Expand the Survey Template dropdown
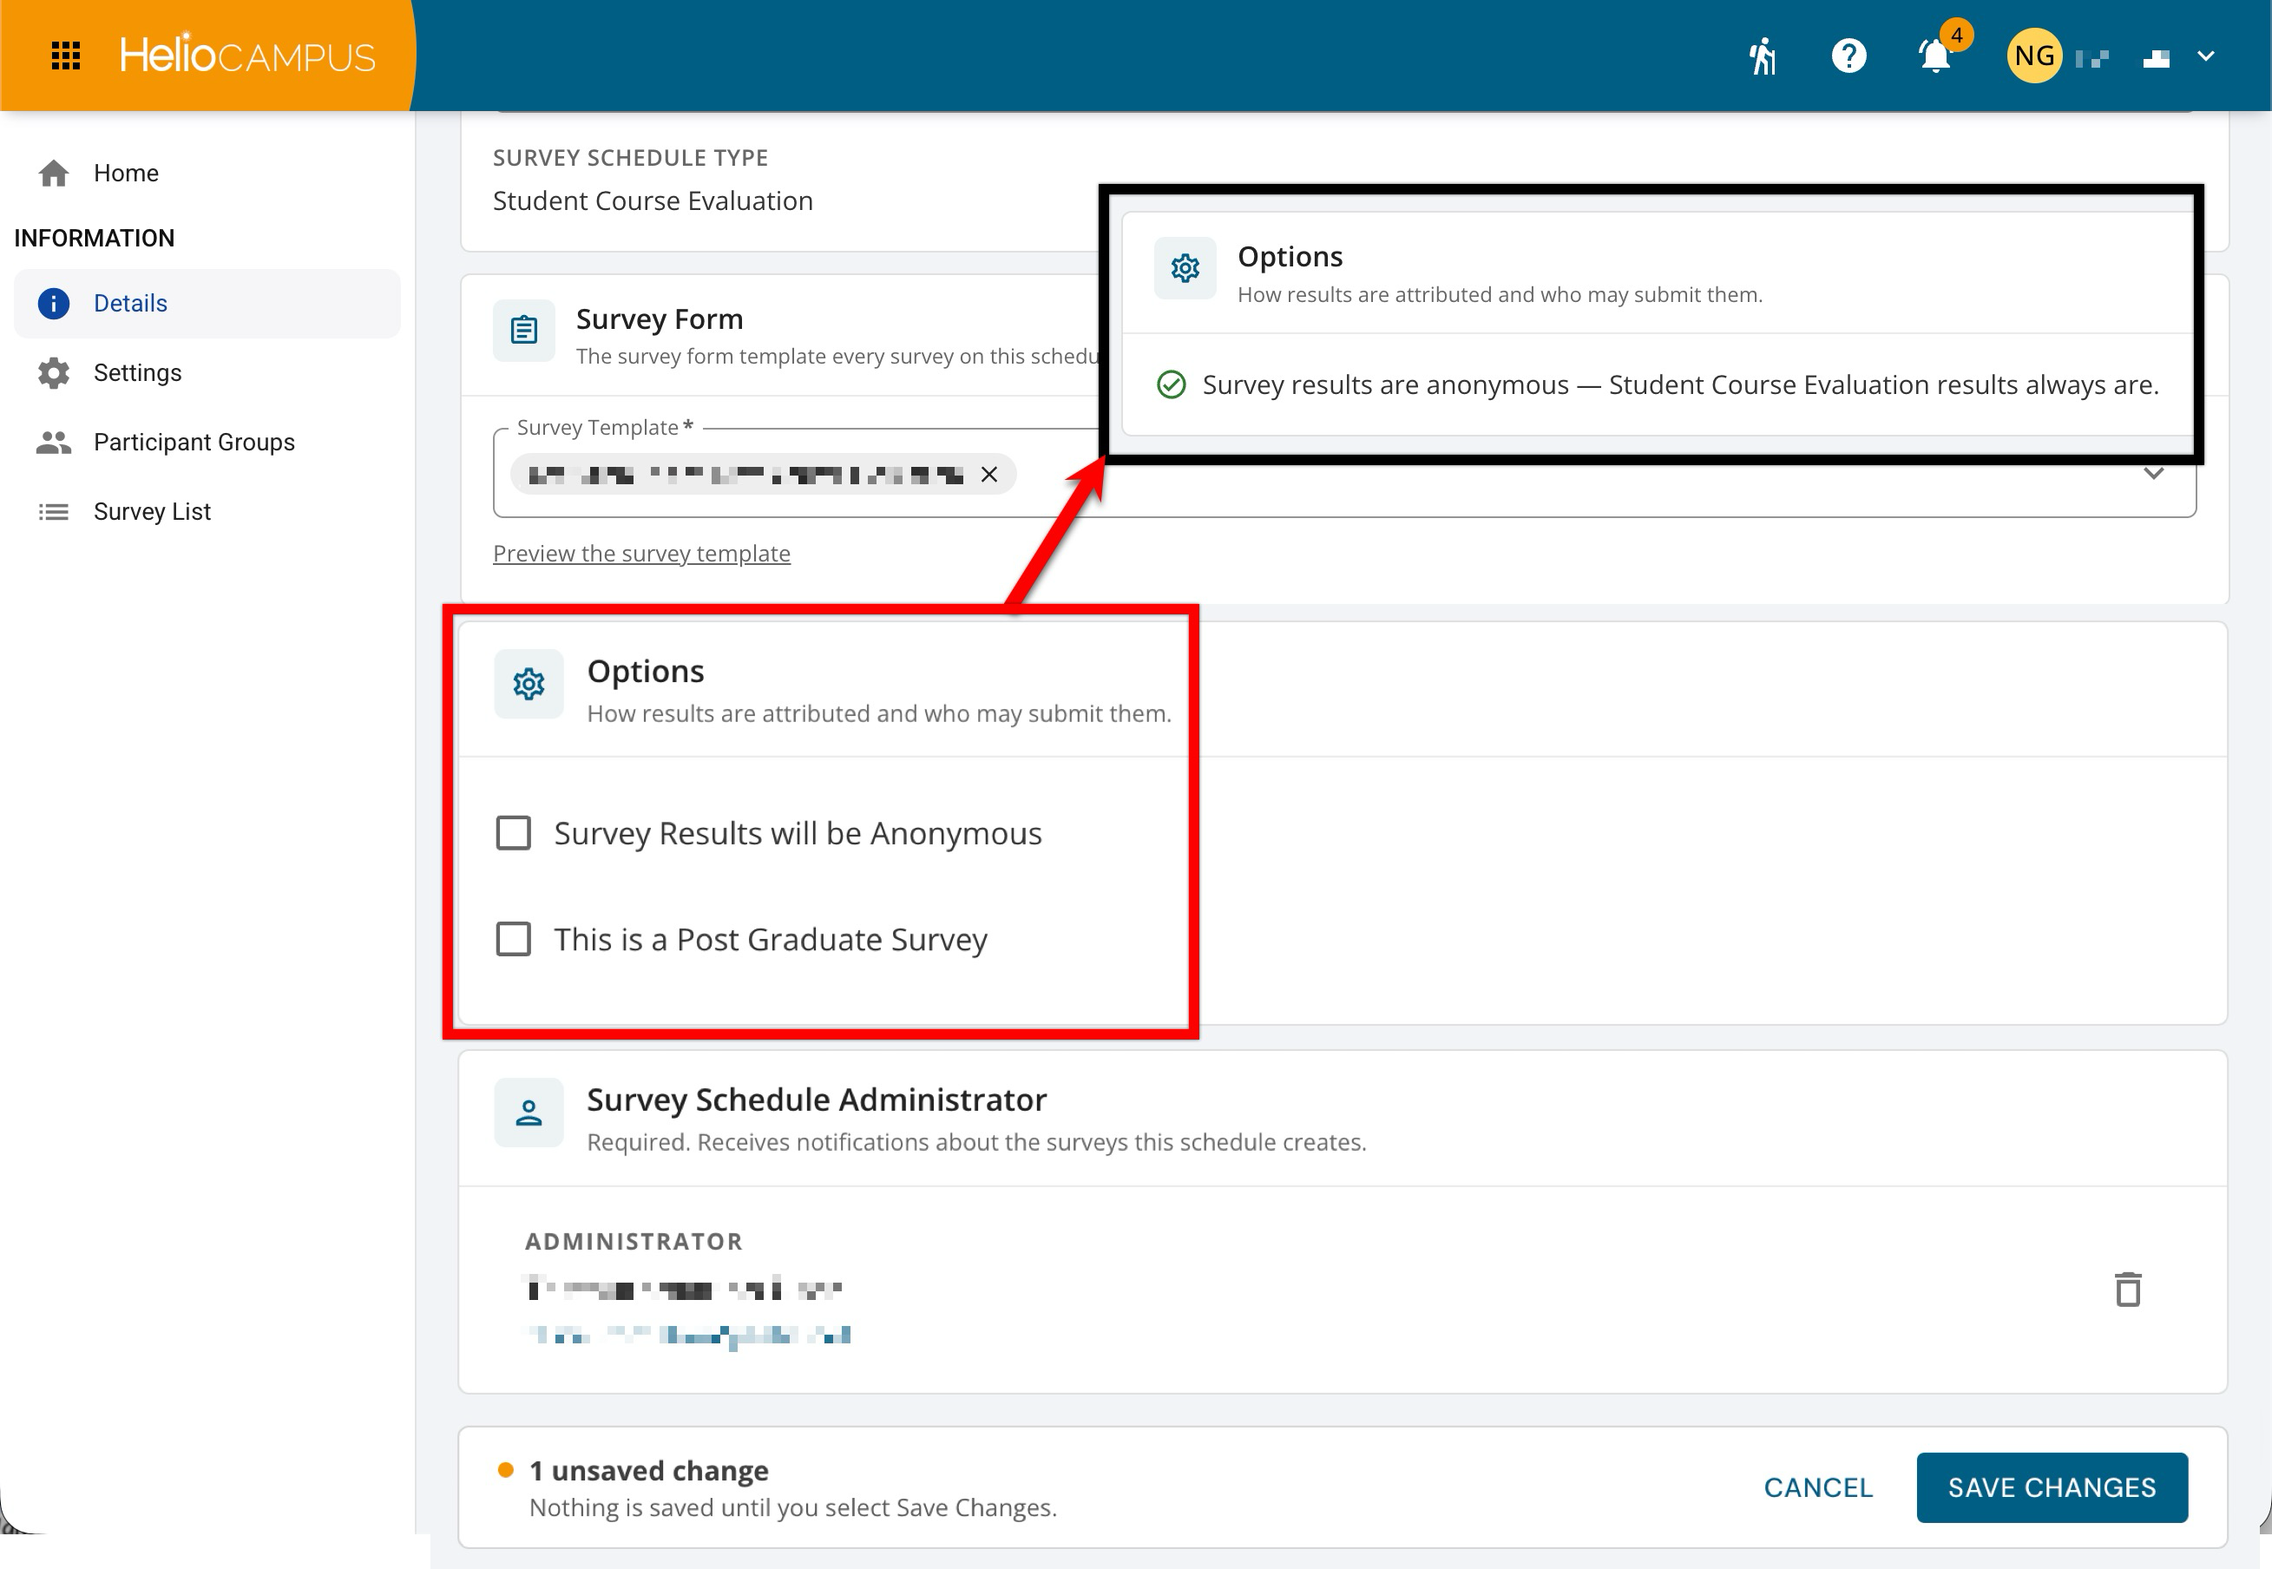2272x1569 pixels. 2153,474
